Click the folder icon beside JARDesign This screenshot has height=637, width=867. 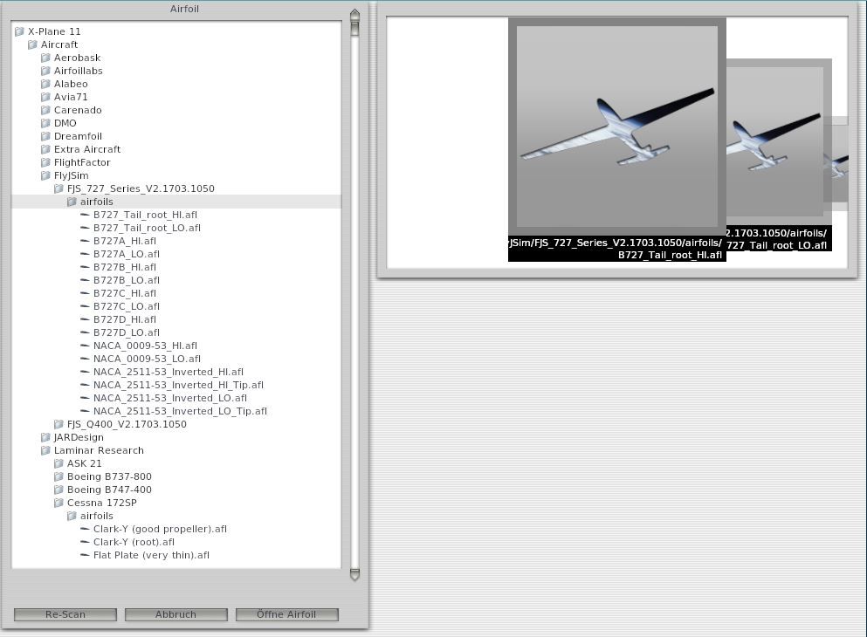[x=45, y=437]
